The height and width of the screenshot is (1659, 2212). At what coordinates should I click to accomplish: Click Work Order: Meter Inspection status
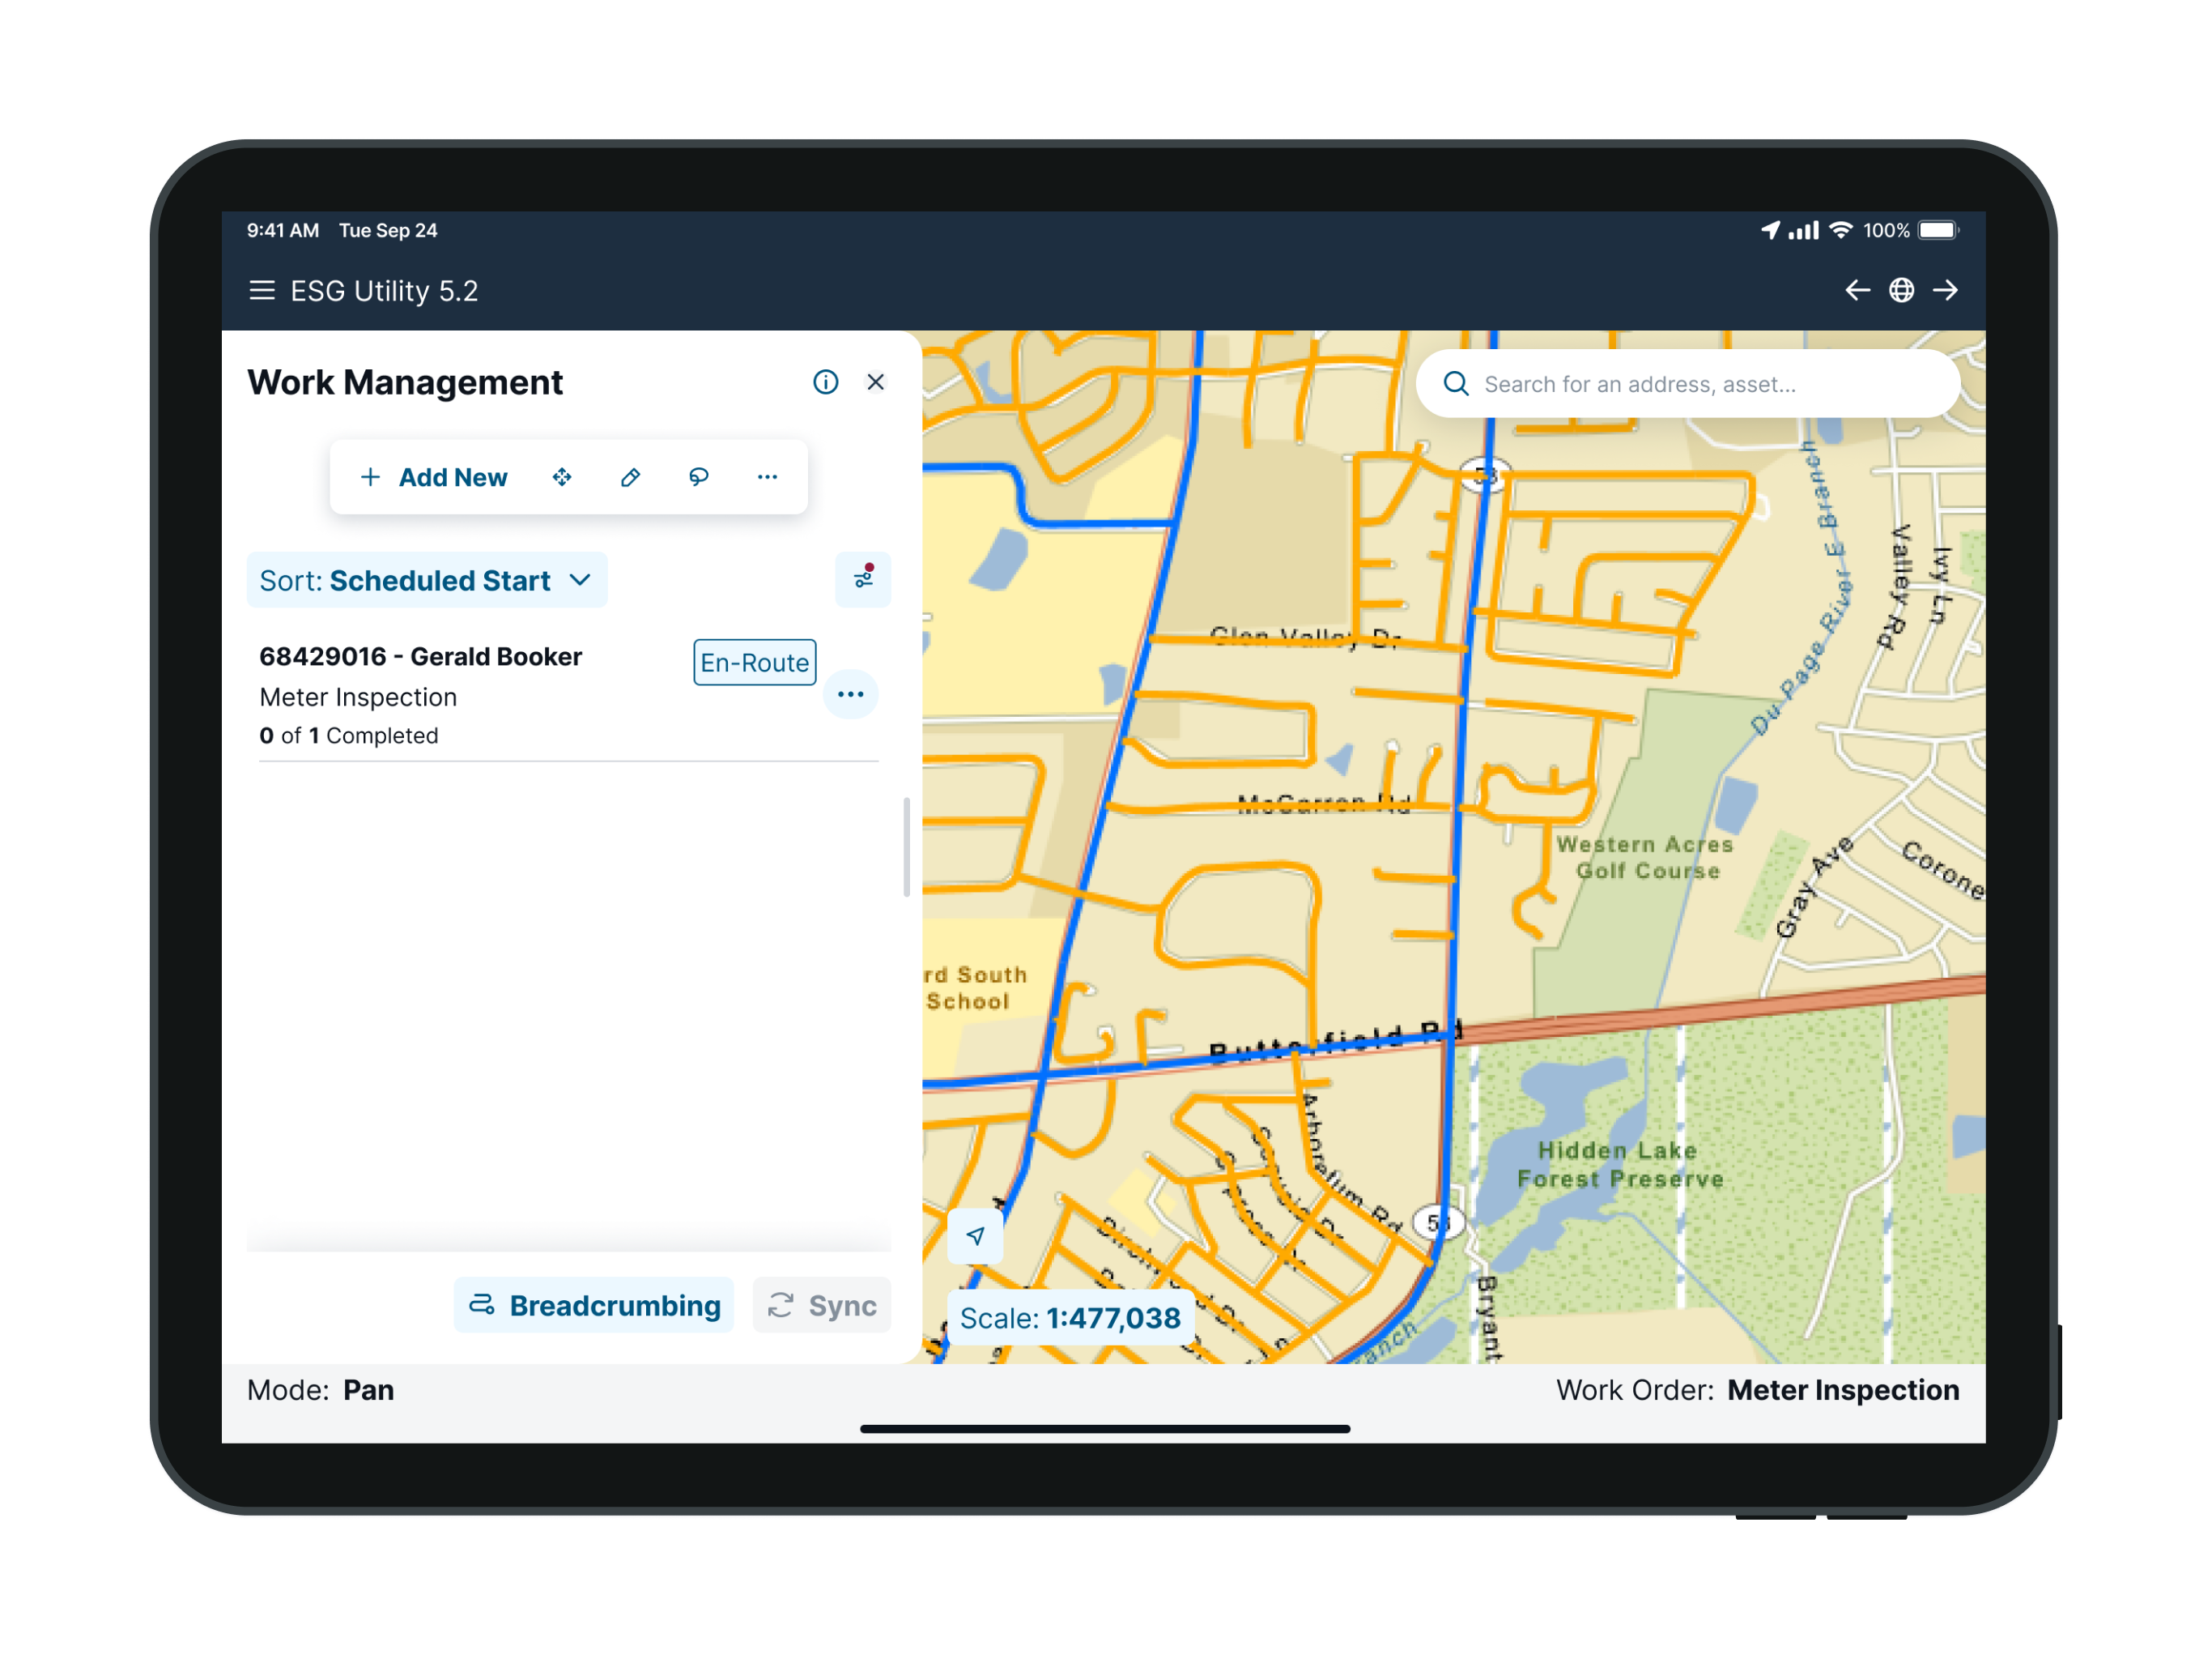(1757, 1391)
